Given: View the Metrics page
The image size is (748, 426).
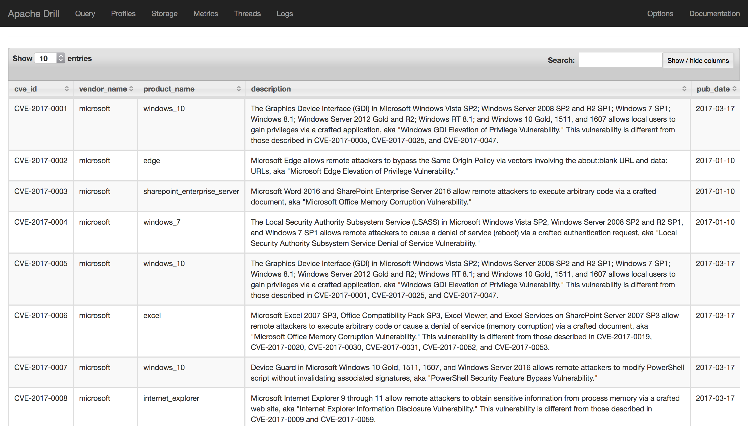Looking at the screenshot, I should (x=205, y=14).
